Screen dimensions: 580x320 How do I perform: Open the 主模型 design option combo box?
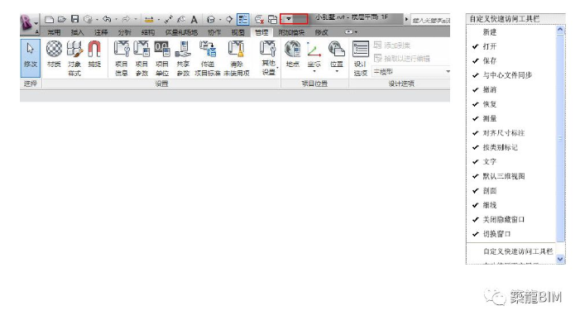point(411,71)
